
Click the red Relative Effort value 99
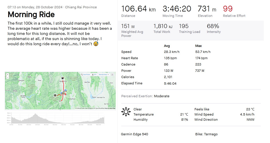(x=228, y=9)
